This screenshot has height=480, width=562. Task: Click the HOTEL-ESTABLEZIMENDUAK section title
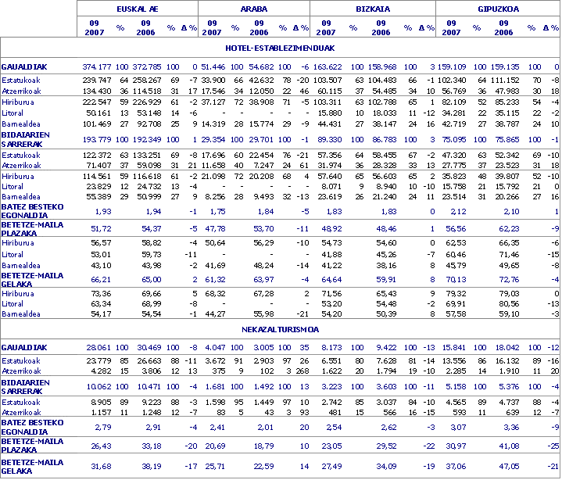(280, 48)
